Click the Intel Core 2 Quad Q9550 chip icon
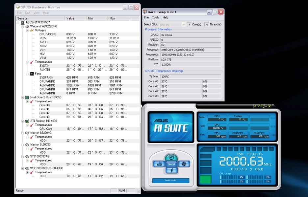This screenshot has width=308, height=197. [27, 97]
